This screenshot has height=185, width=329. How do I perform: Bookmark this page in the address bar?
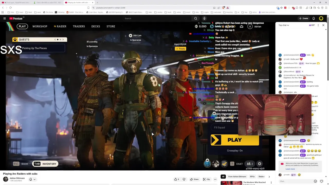(88, 8)
